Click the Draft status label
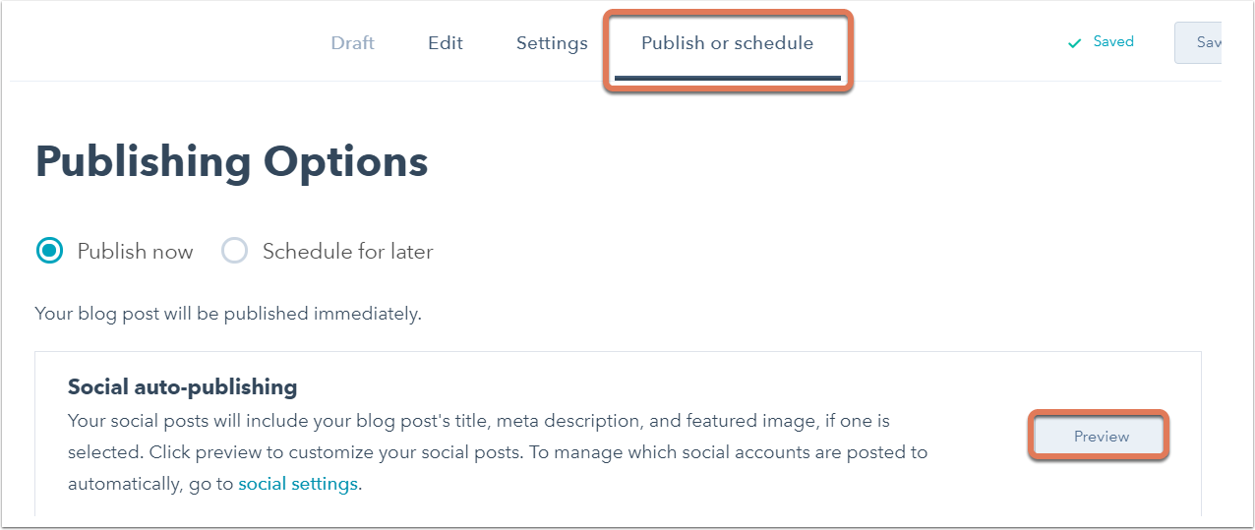The height and width of the screenshot is (530, 1255). click(352, 43)
